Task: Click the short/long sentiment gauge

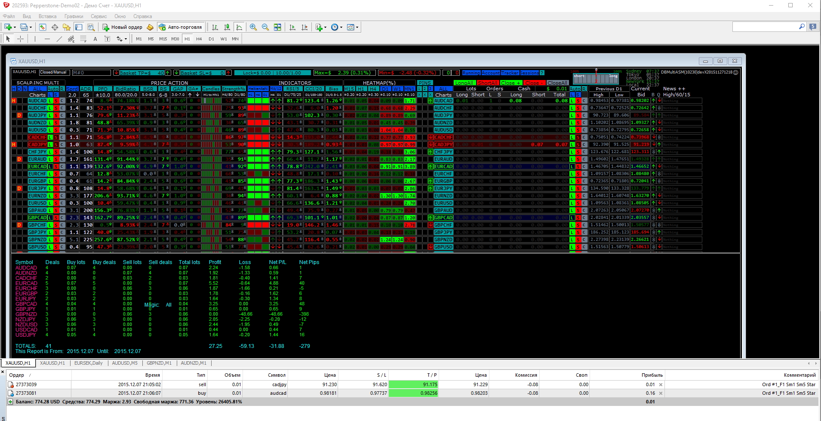Action: pos(596,78)
